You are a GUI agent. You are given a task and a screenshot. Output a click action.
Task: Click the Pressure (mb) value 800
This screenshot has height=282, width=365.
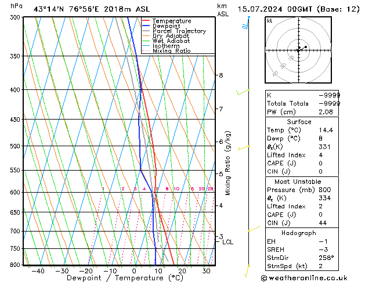click(325, 190)
